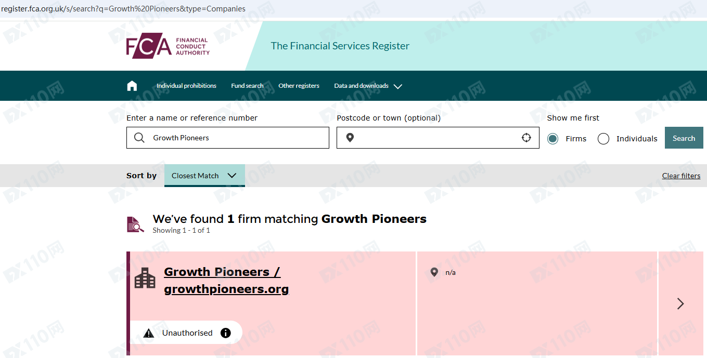The image size is (707, 358).
Task: Click the building icon for Growth Pioneers
Action: coord(145,278)
